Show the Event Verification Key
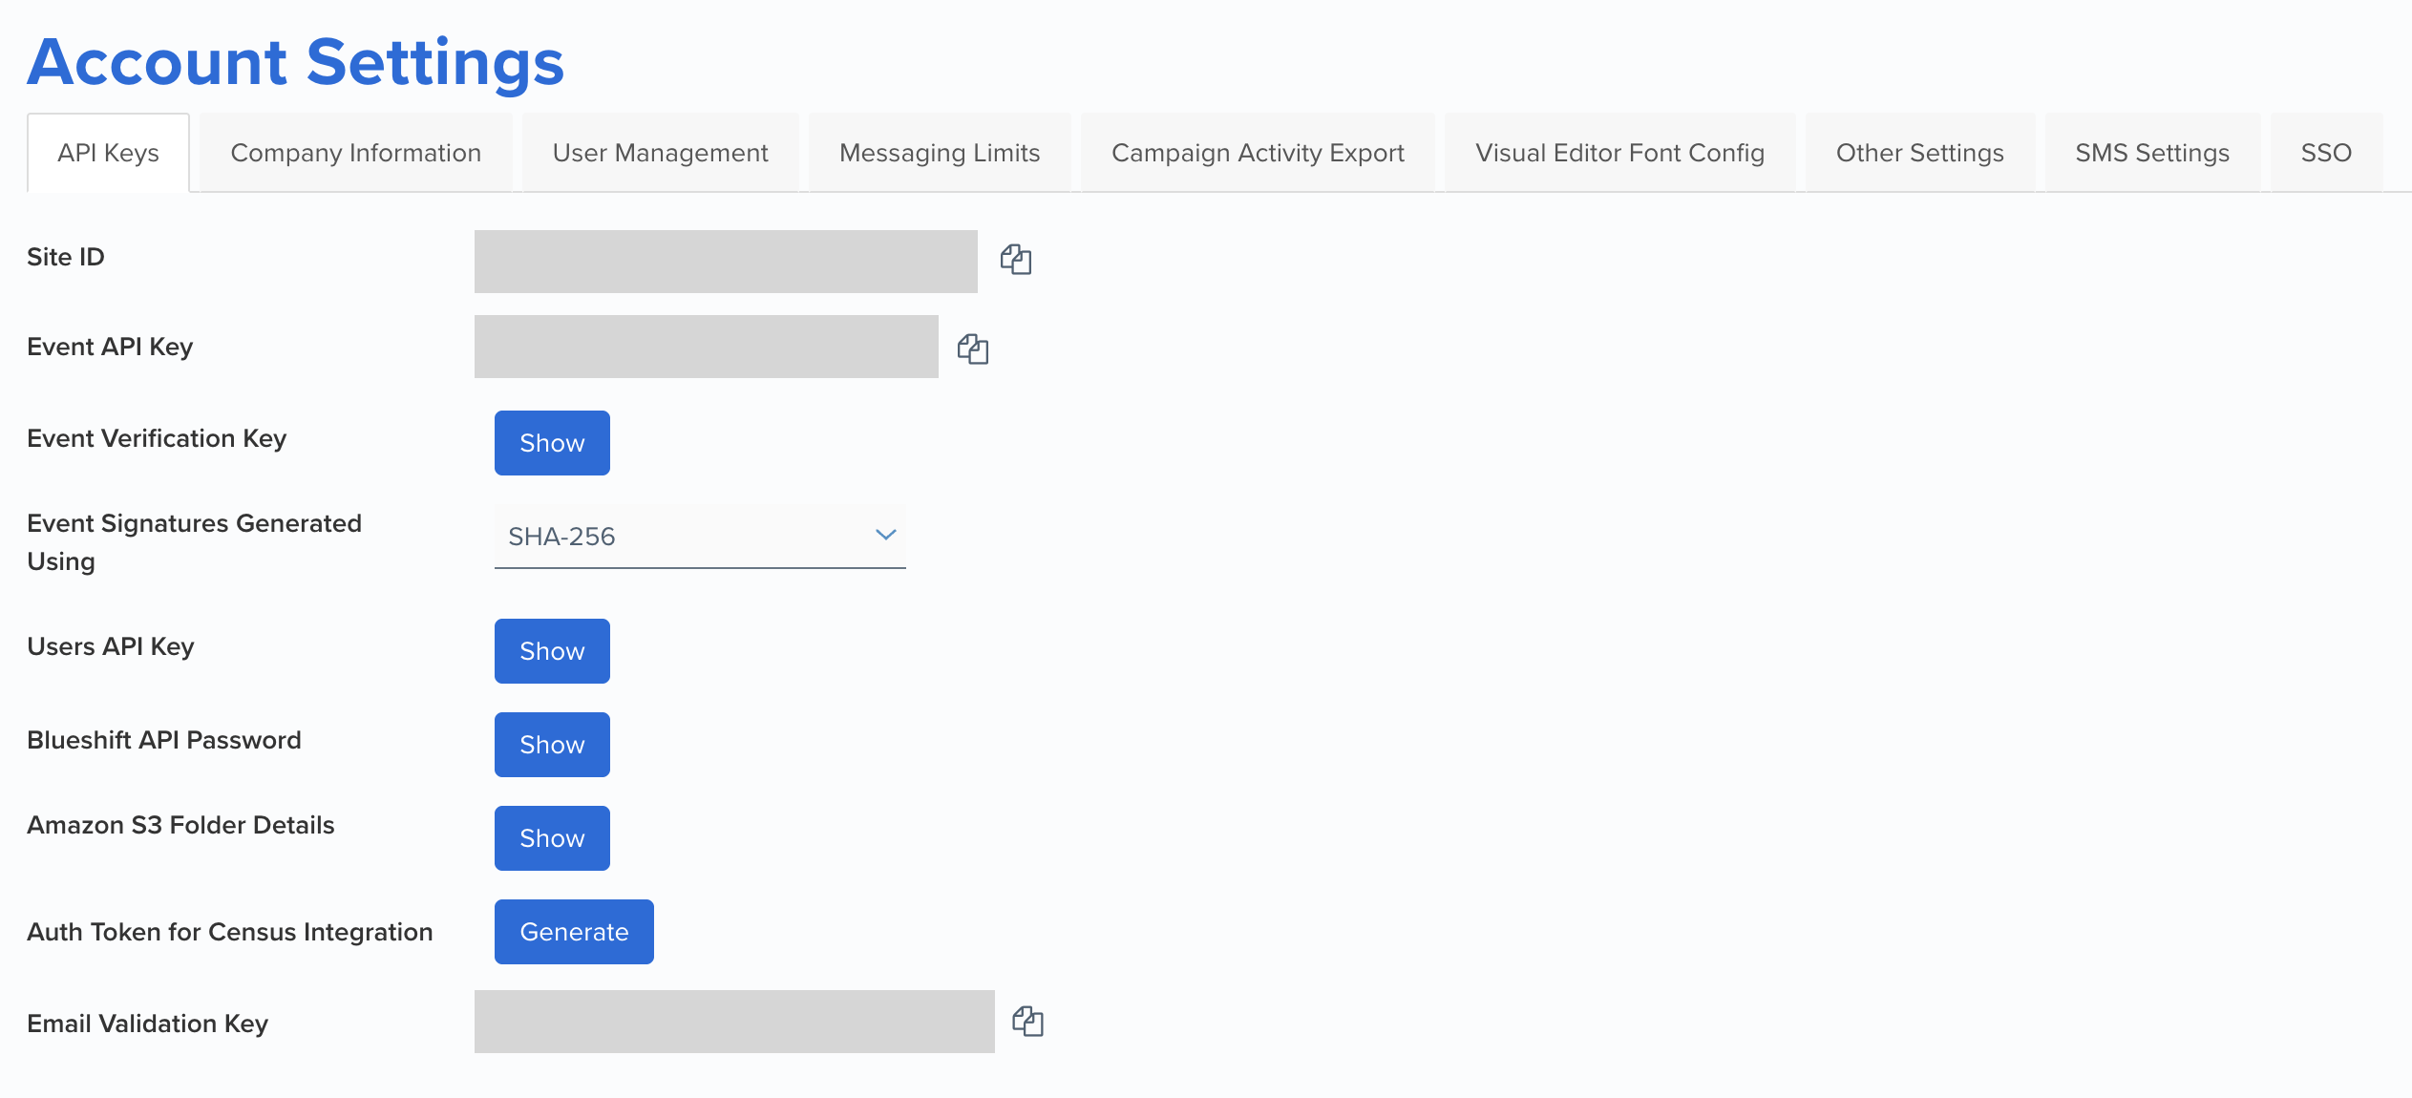Viewport: 2412px width, 1098px height. point(552,442)
